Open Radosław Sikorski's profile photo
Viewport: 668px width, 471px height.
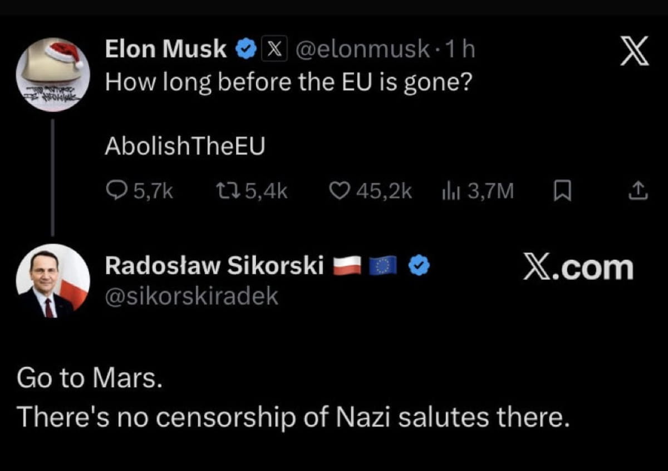point(53,280)
